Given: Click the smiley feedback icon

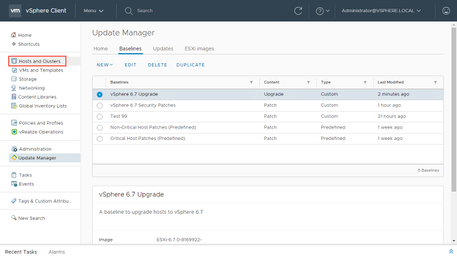Looking at the screenshot, I should click(x=446, y=11).
